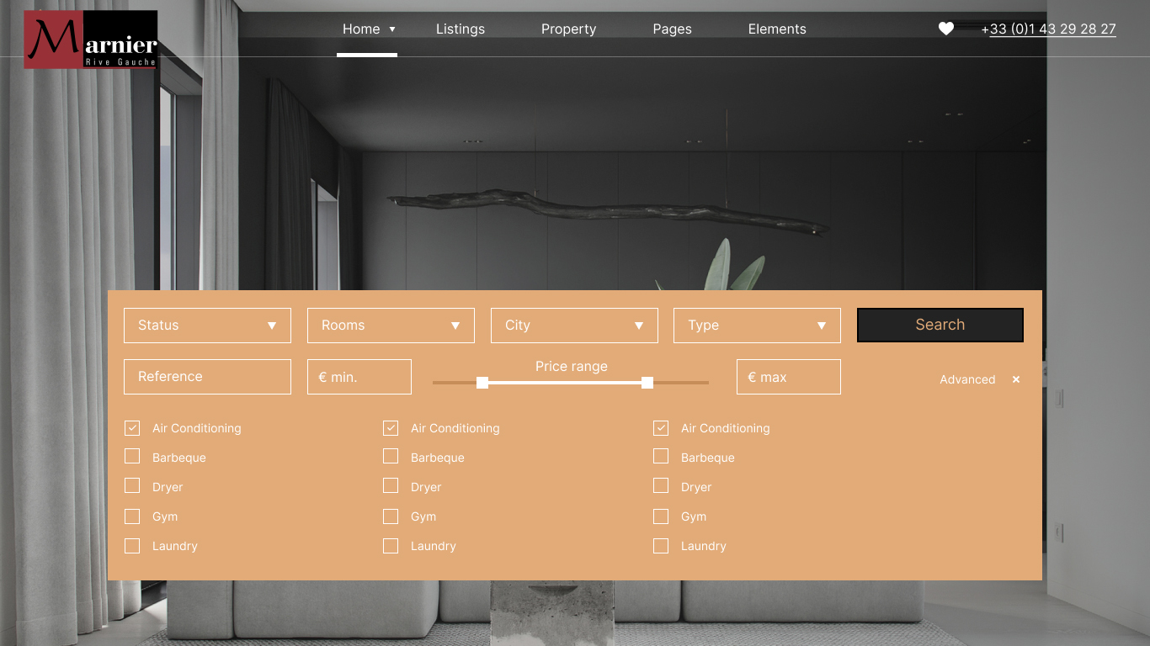This screenshot has height=646, width=1150.
Task: Click the Advanced filters link
Action: 967,379
